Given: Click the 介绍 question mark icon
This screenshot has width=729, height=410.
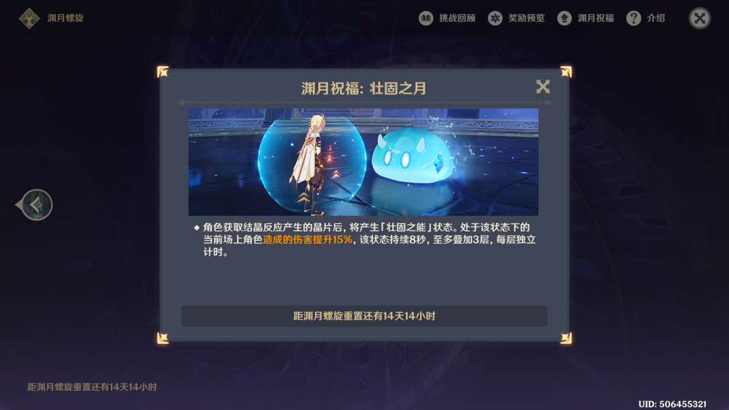Looking at the screenshot, I should (633, 18).
